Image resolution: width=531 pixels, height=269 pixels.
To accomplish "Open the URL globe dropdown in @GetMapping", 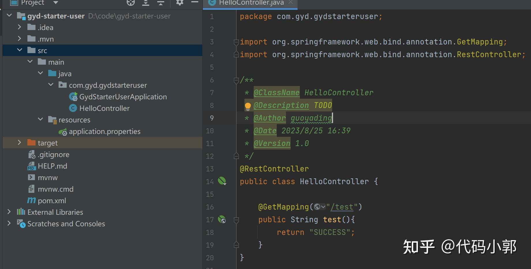I will coord(320,207).
